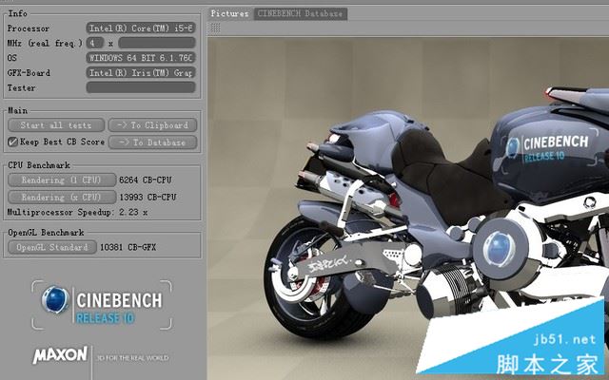Switch to the Pictures tab
The height and width of the screenshot is (380, 609).
tap(229, 13)
